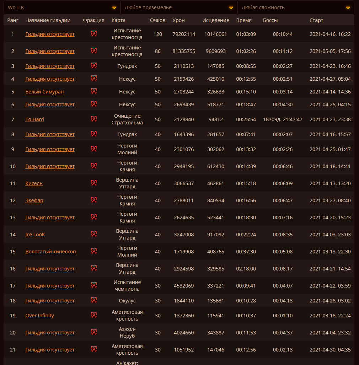Click the Horde icon in Экефар row
The image size is (359, 365).
pos(94,200)
